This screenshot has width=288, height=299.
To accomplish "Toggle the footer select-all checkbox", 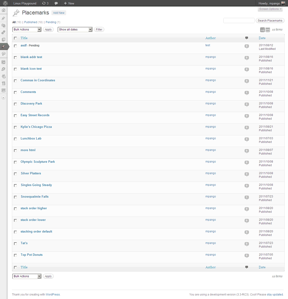I will (x=15, y=267).
